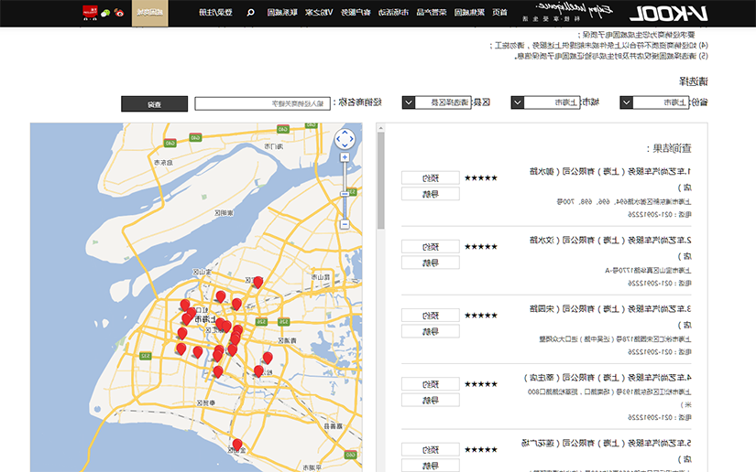Open the 首页 home menu item
756x472 pixels.
(499, 13)
